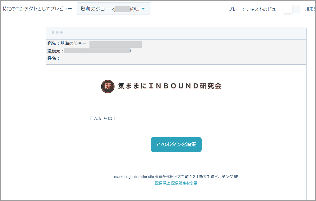Click the 送信元 sender line
Viewport: 316px width, 201px height.
pos(89,51)
